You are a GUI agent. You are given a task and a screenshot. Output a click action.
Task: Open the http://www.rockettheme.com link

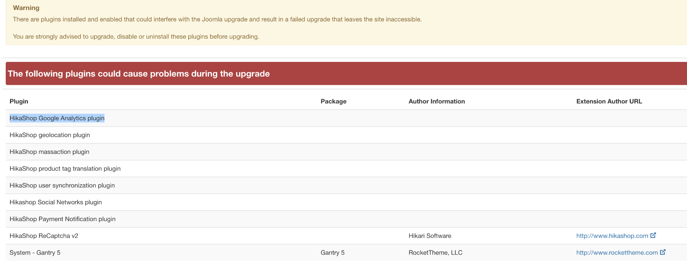tap(617, 253)
